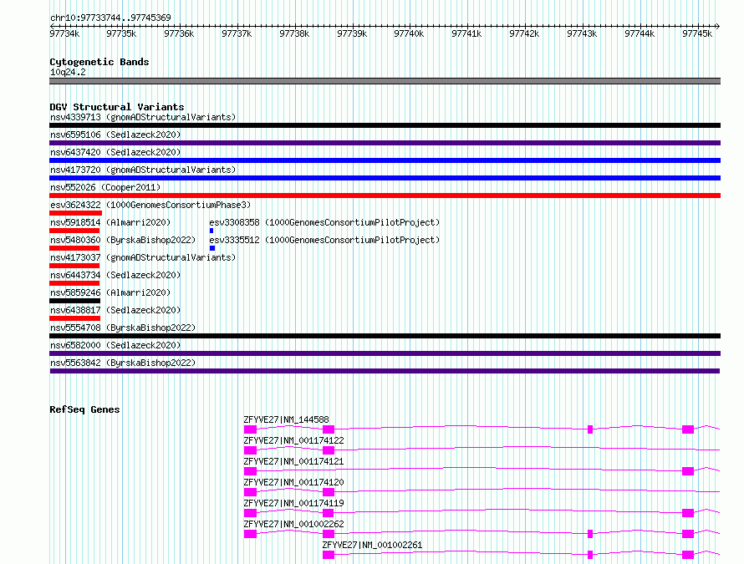
Task: Click the 97743k ruler label
Action: pos(582,33)
